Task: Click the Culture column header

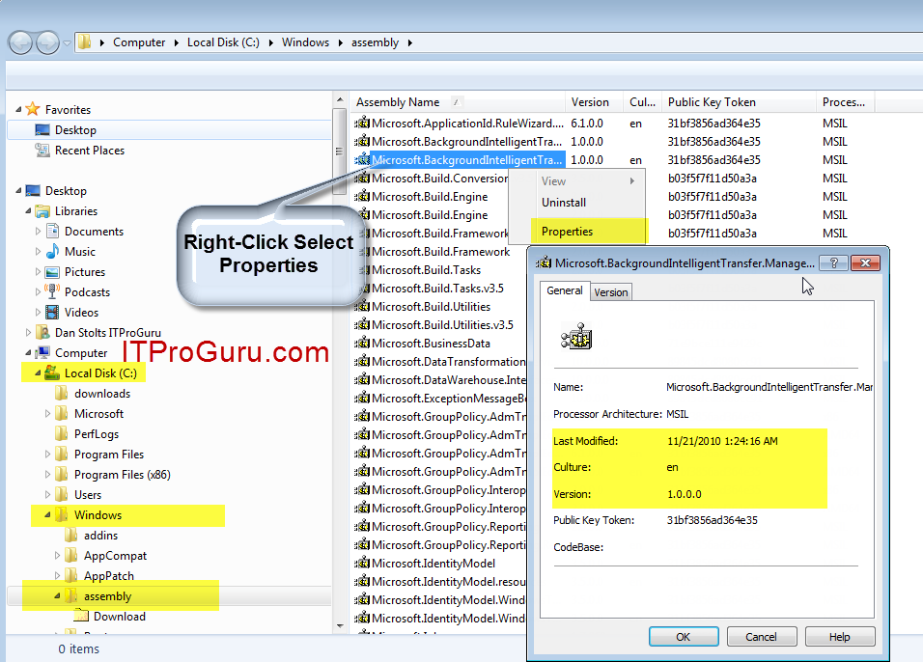Action: pos(642,101)
